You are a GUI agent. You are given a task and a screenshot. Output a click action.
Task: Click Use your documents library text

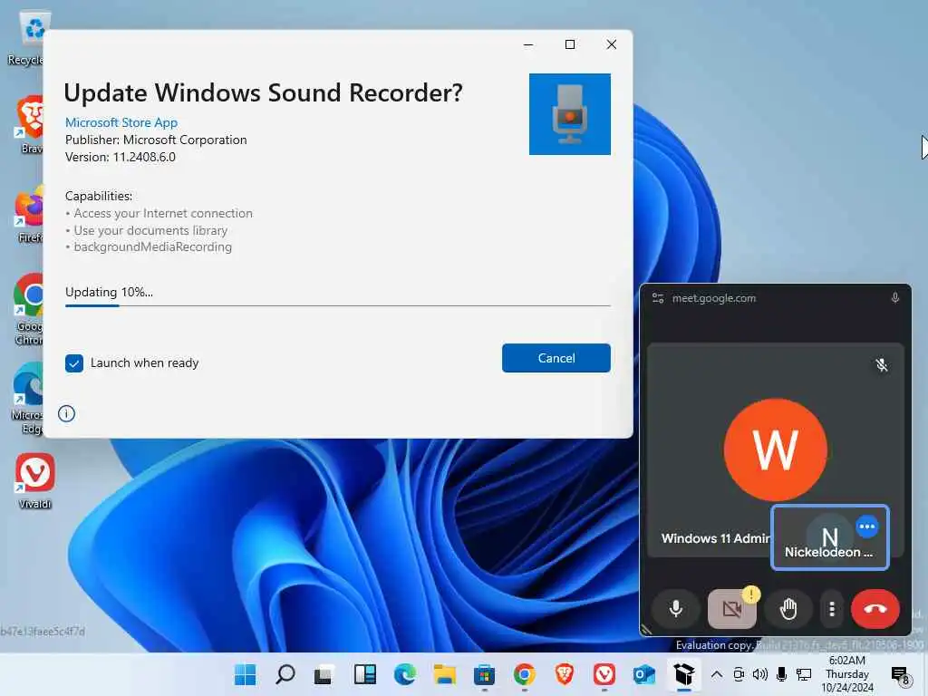pos(150,230)
